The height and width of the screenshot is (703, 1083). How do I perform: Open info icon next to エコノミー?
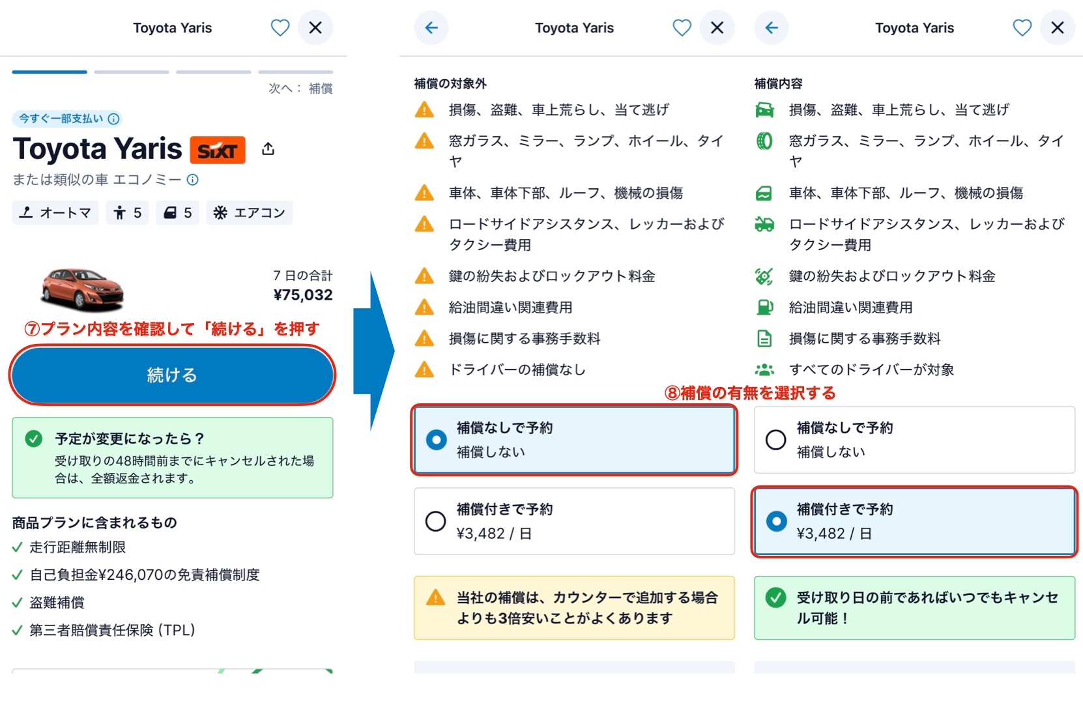click(193, 179)
